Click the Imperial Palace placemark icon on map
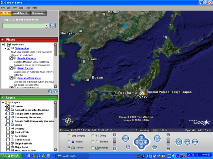The image size is (213, 159). tap(142, 93)
